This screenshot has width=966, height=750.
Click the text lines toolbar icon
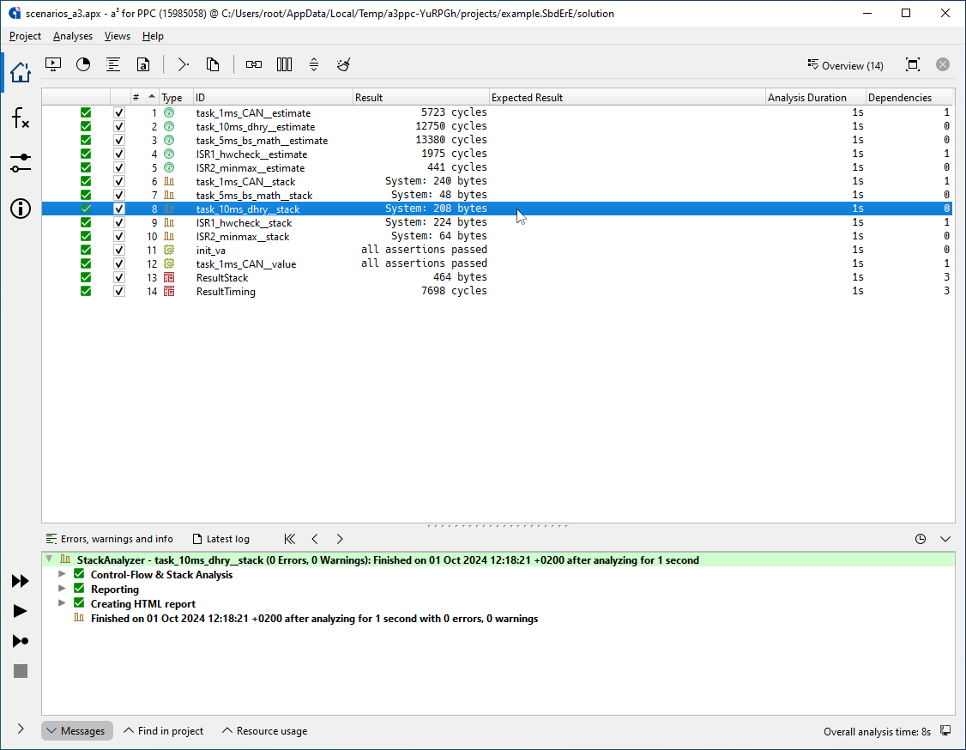tap(112, 64)
